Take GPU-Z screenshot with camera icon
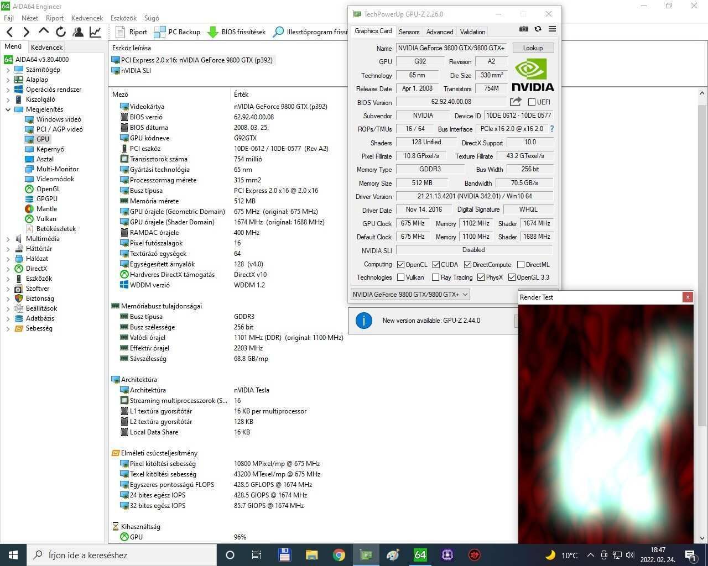 tap(524, 29)
